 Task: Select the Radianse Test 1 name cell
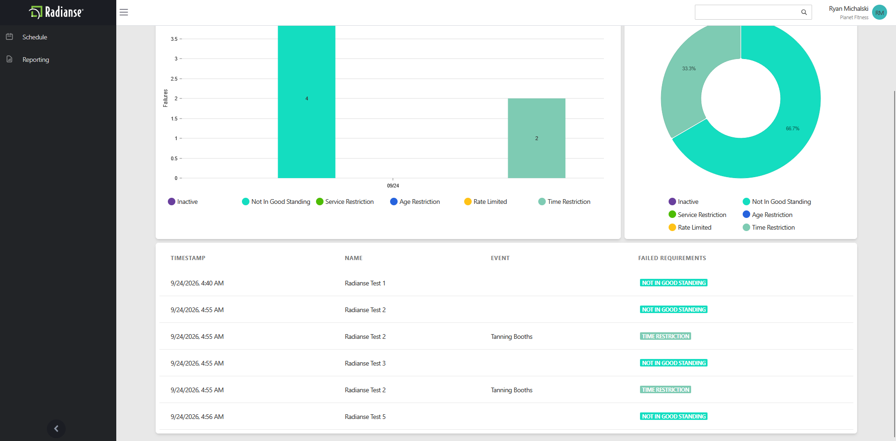tap(365, 283)
